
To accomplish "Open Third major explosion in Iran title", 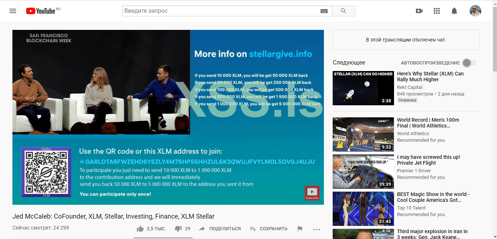I will pos(432,234).
